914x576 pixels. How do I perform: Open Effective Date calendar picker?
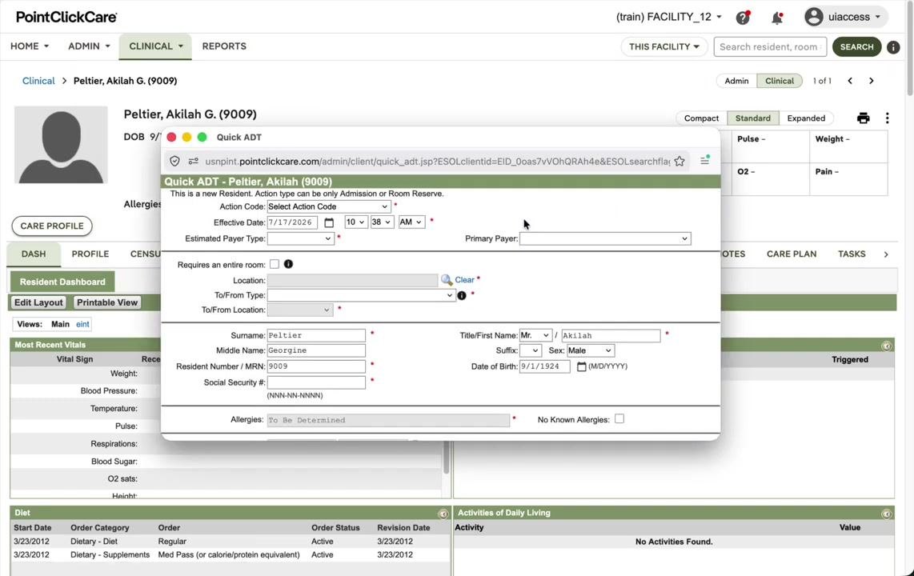[329, 222]
